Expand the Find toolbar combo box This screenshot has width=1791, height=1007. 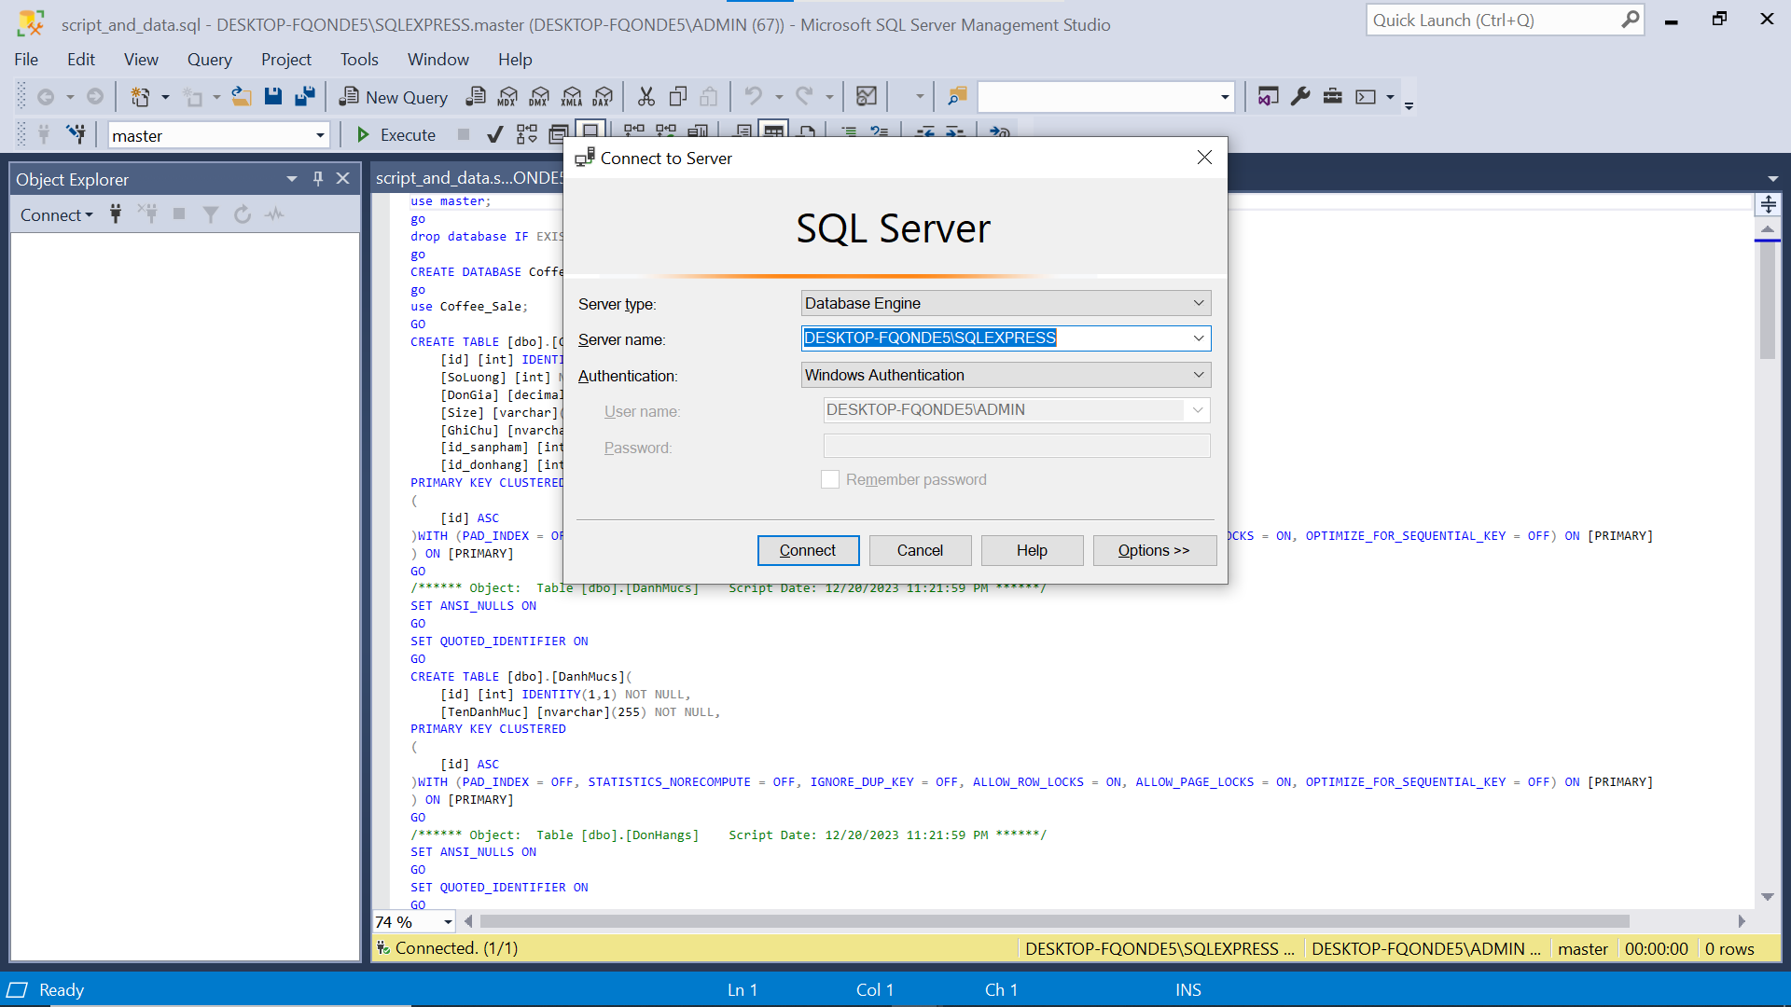point(1224,97)
